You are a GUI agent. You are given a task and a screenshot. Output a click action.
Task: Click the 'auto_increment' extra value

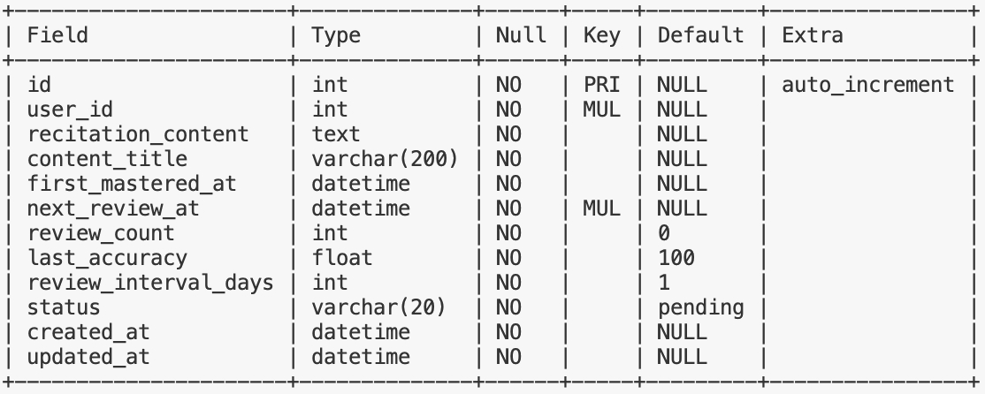point(868,85)
